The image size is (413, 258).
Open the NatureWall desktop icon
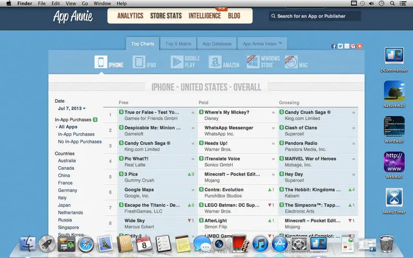394,91
